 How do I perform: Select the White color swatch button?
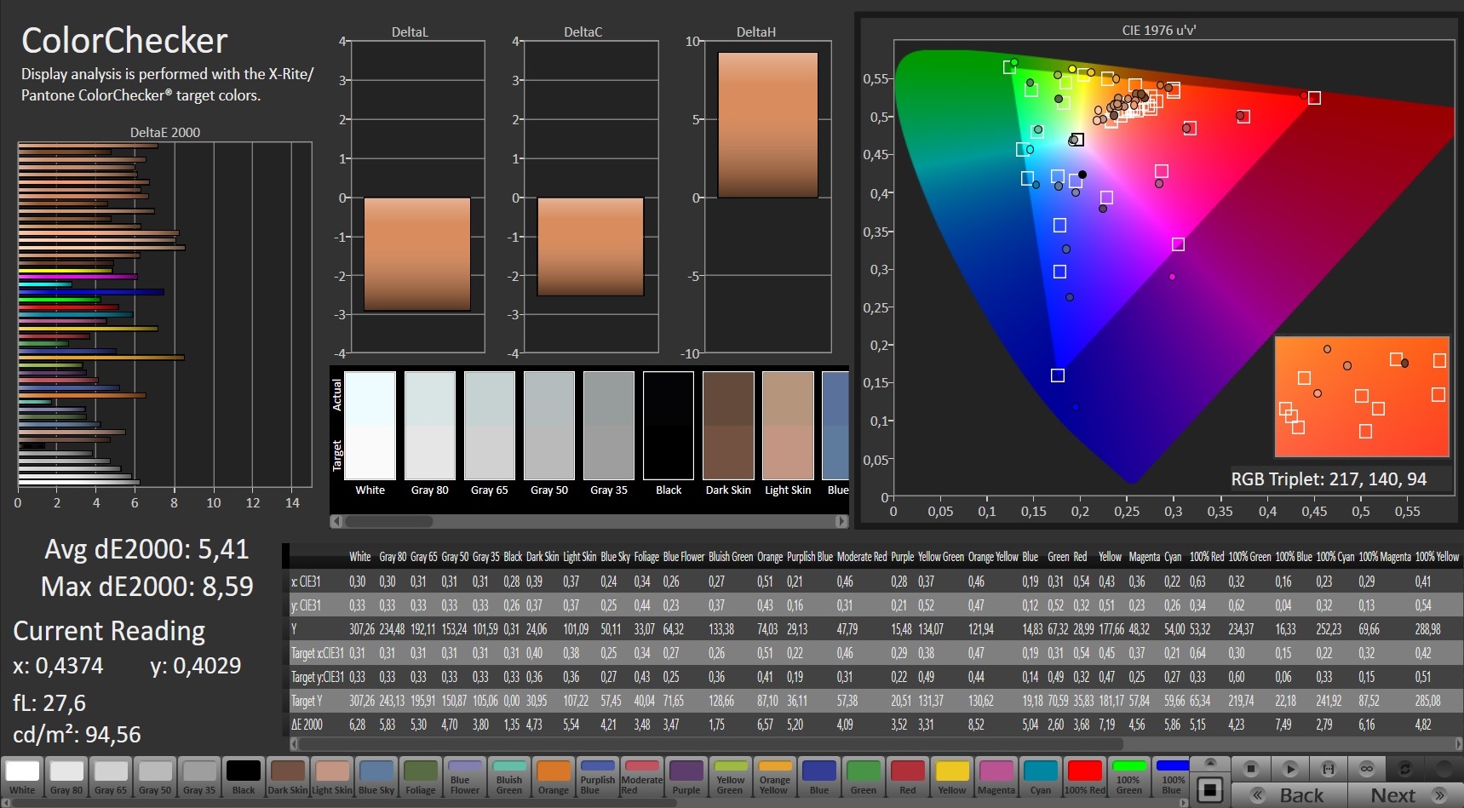[22, 776]
